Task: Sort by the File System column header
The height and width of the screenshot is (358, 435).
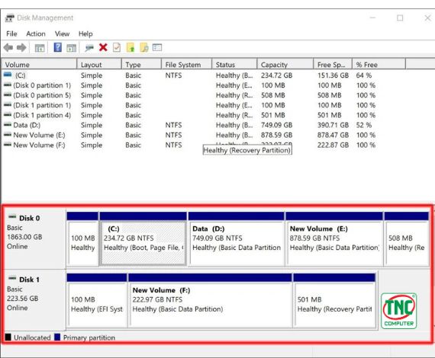Action: [186, 65]
